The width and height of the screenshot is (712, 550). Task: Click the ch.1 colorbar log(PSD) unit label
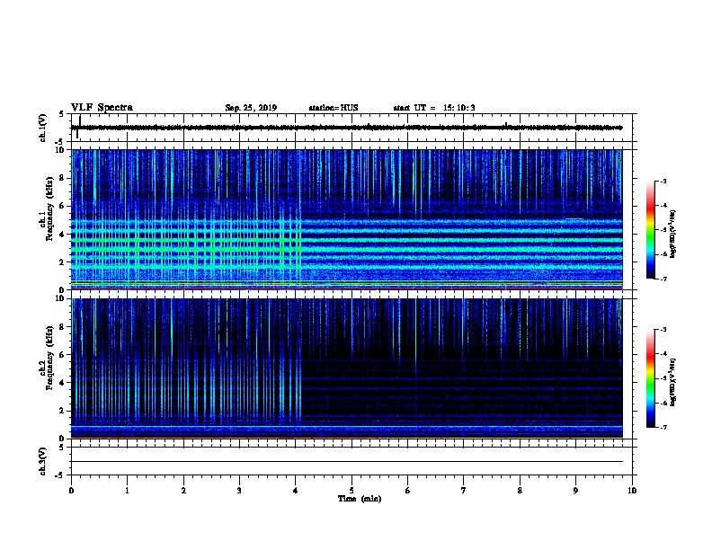tap(673, 234)
